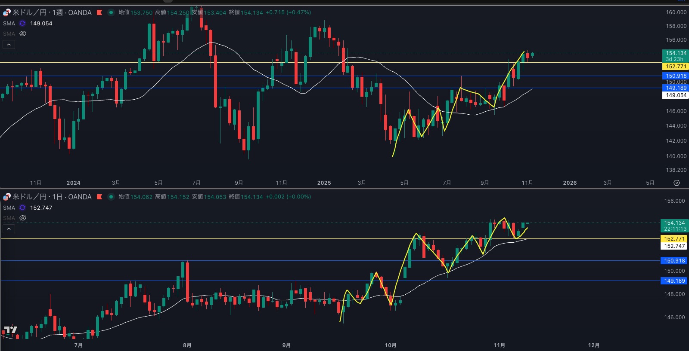Click the red flag marker on daily chart
This screenshot has height=351, width=689.
tap(99, 197)
